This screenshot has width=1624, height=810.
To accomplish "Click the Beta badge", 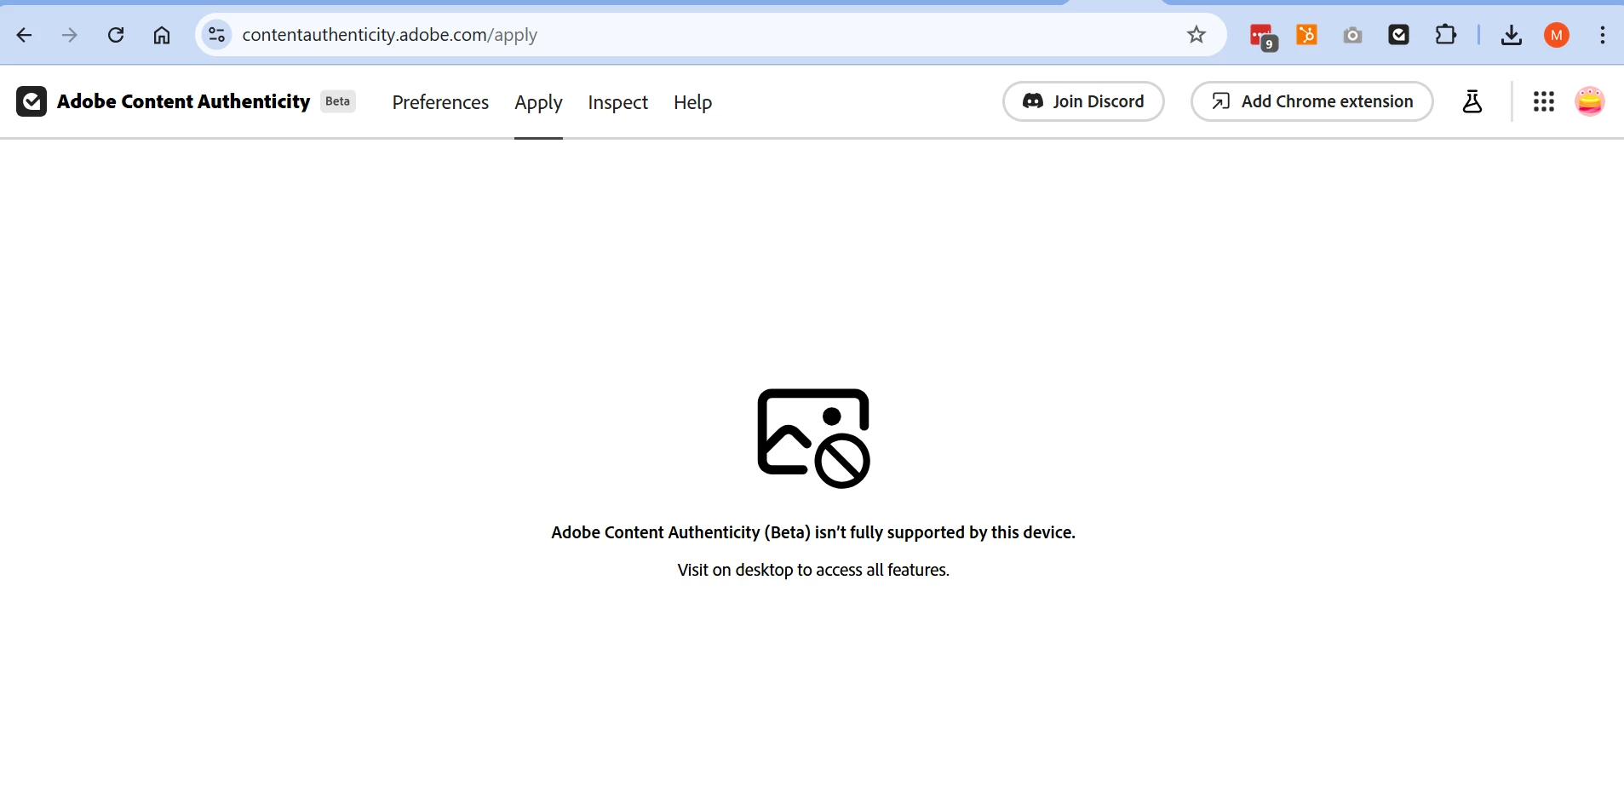I will [338, 101].
